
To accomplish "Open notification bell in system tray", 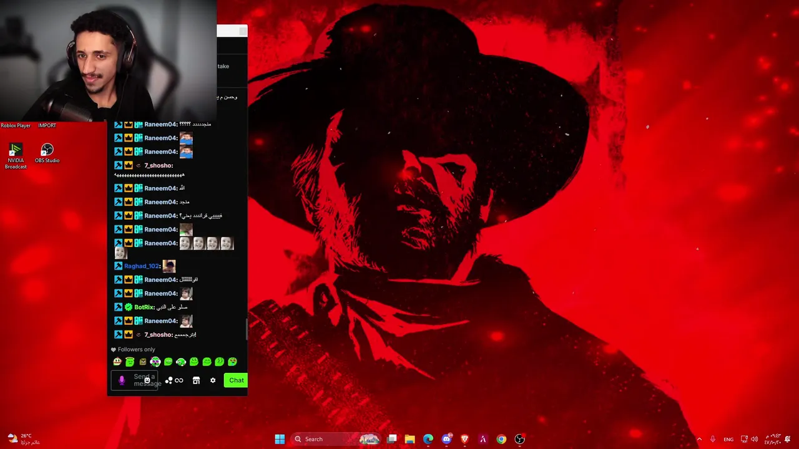I will pos(788,440).
